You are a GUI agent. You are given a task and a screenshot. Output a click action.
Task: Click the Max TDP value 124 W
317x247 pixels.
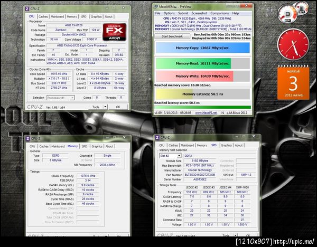[95, 30]
